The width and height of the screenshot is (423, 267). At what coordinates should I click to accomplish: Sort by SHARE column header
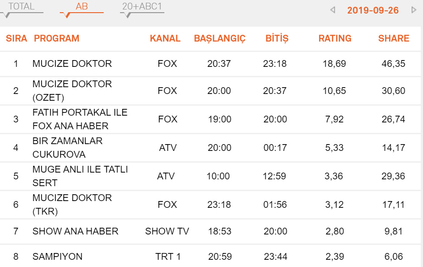tap(394, 39)
